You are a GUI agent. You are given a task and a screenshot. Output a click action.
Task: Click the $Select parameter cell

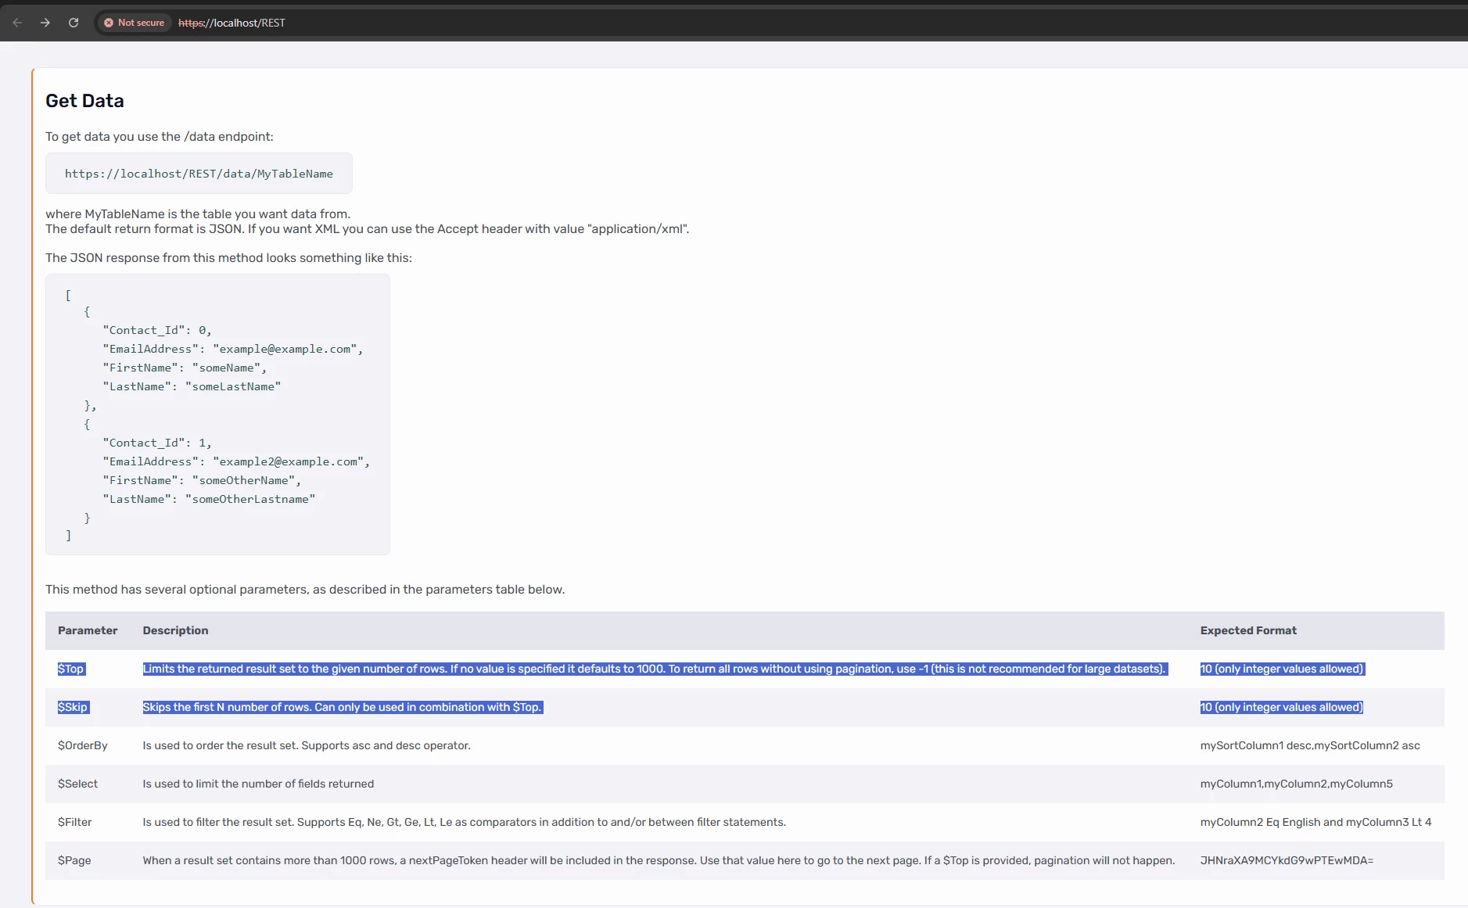(78, 784)
